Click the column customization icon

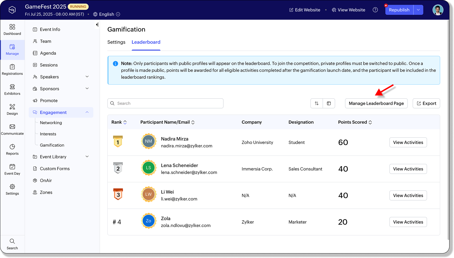[x=329, y=103]
